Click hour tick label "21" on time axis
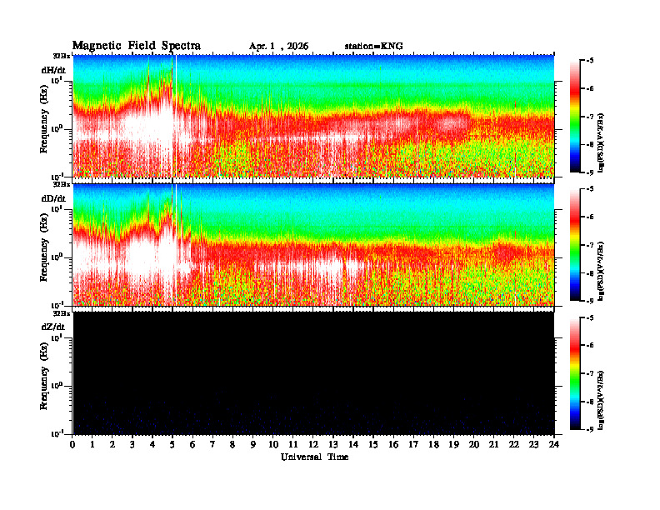This screenshot has height=510, width=660. [x=493, y=444]
